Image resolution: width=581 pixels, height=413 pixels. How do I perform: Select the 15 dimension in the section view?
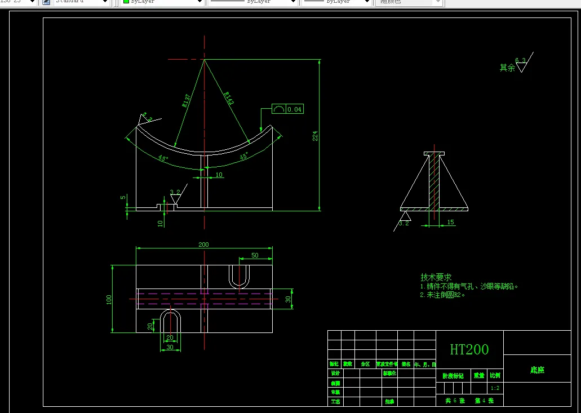[x=450, y=222]
